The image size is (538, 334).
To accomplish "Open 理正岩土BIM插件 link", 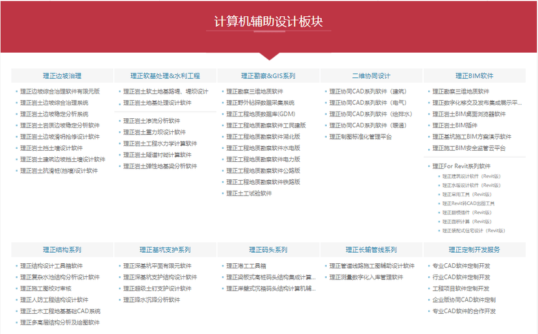I will click(x=455, y=125).
